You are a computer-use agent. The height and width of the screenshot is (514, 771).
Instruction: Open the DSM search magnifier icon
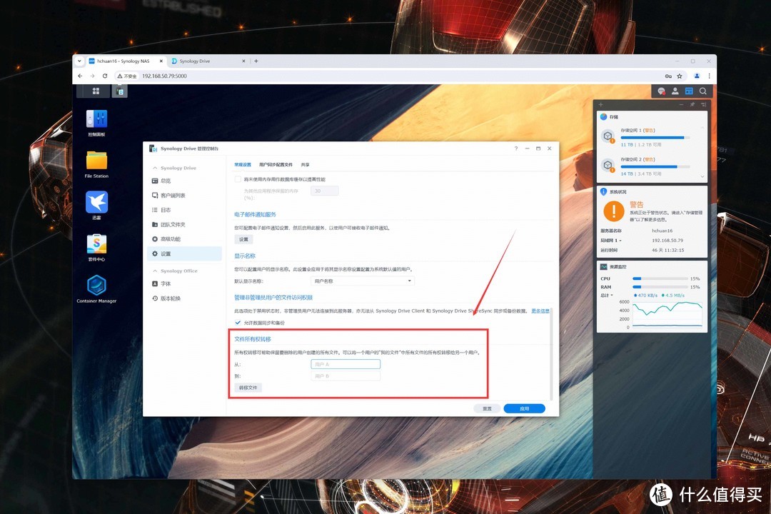pyautogui.click(x=703, y=91)
